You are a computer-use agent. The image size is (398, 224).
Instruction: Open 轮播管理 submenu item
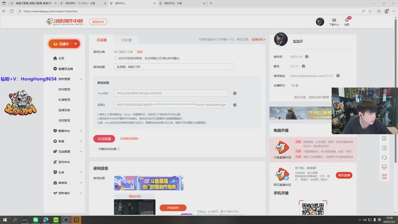tap(64, 100)
